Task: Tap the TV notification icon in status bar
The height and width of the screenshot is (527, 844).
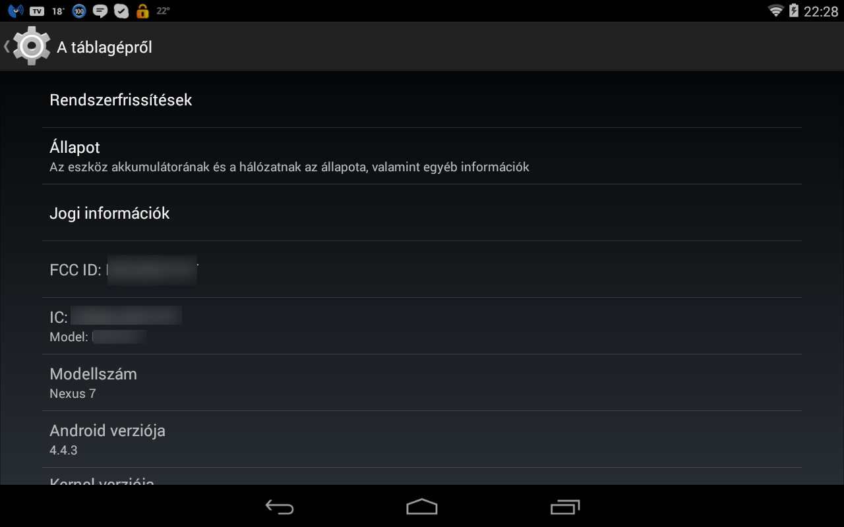Action: [x=38, y=11]
